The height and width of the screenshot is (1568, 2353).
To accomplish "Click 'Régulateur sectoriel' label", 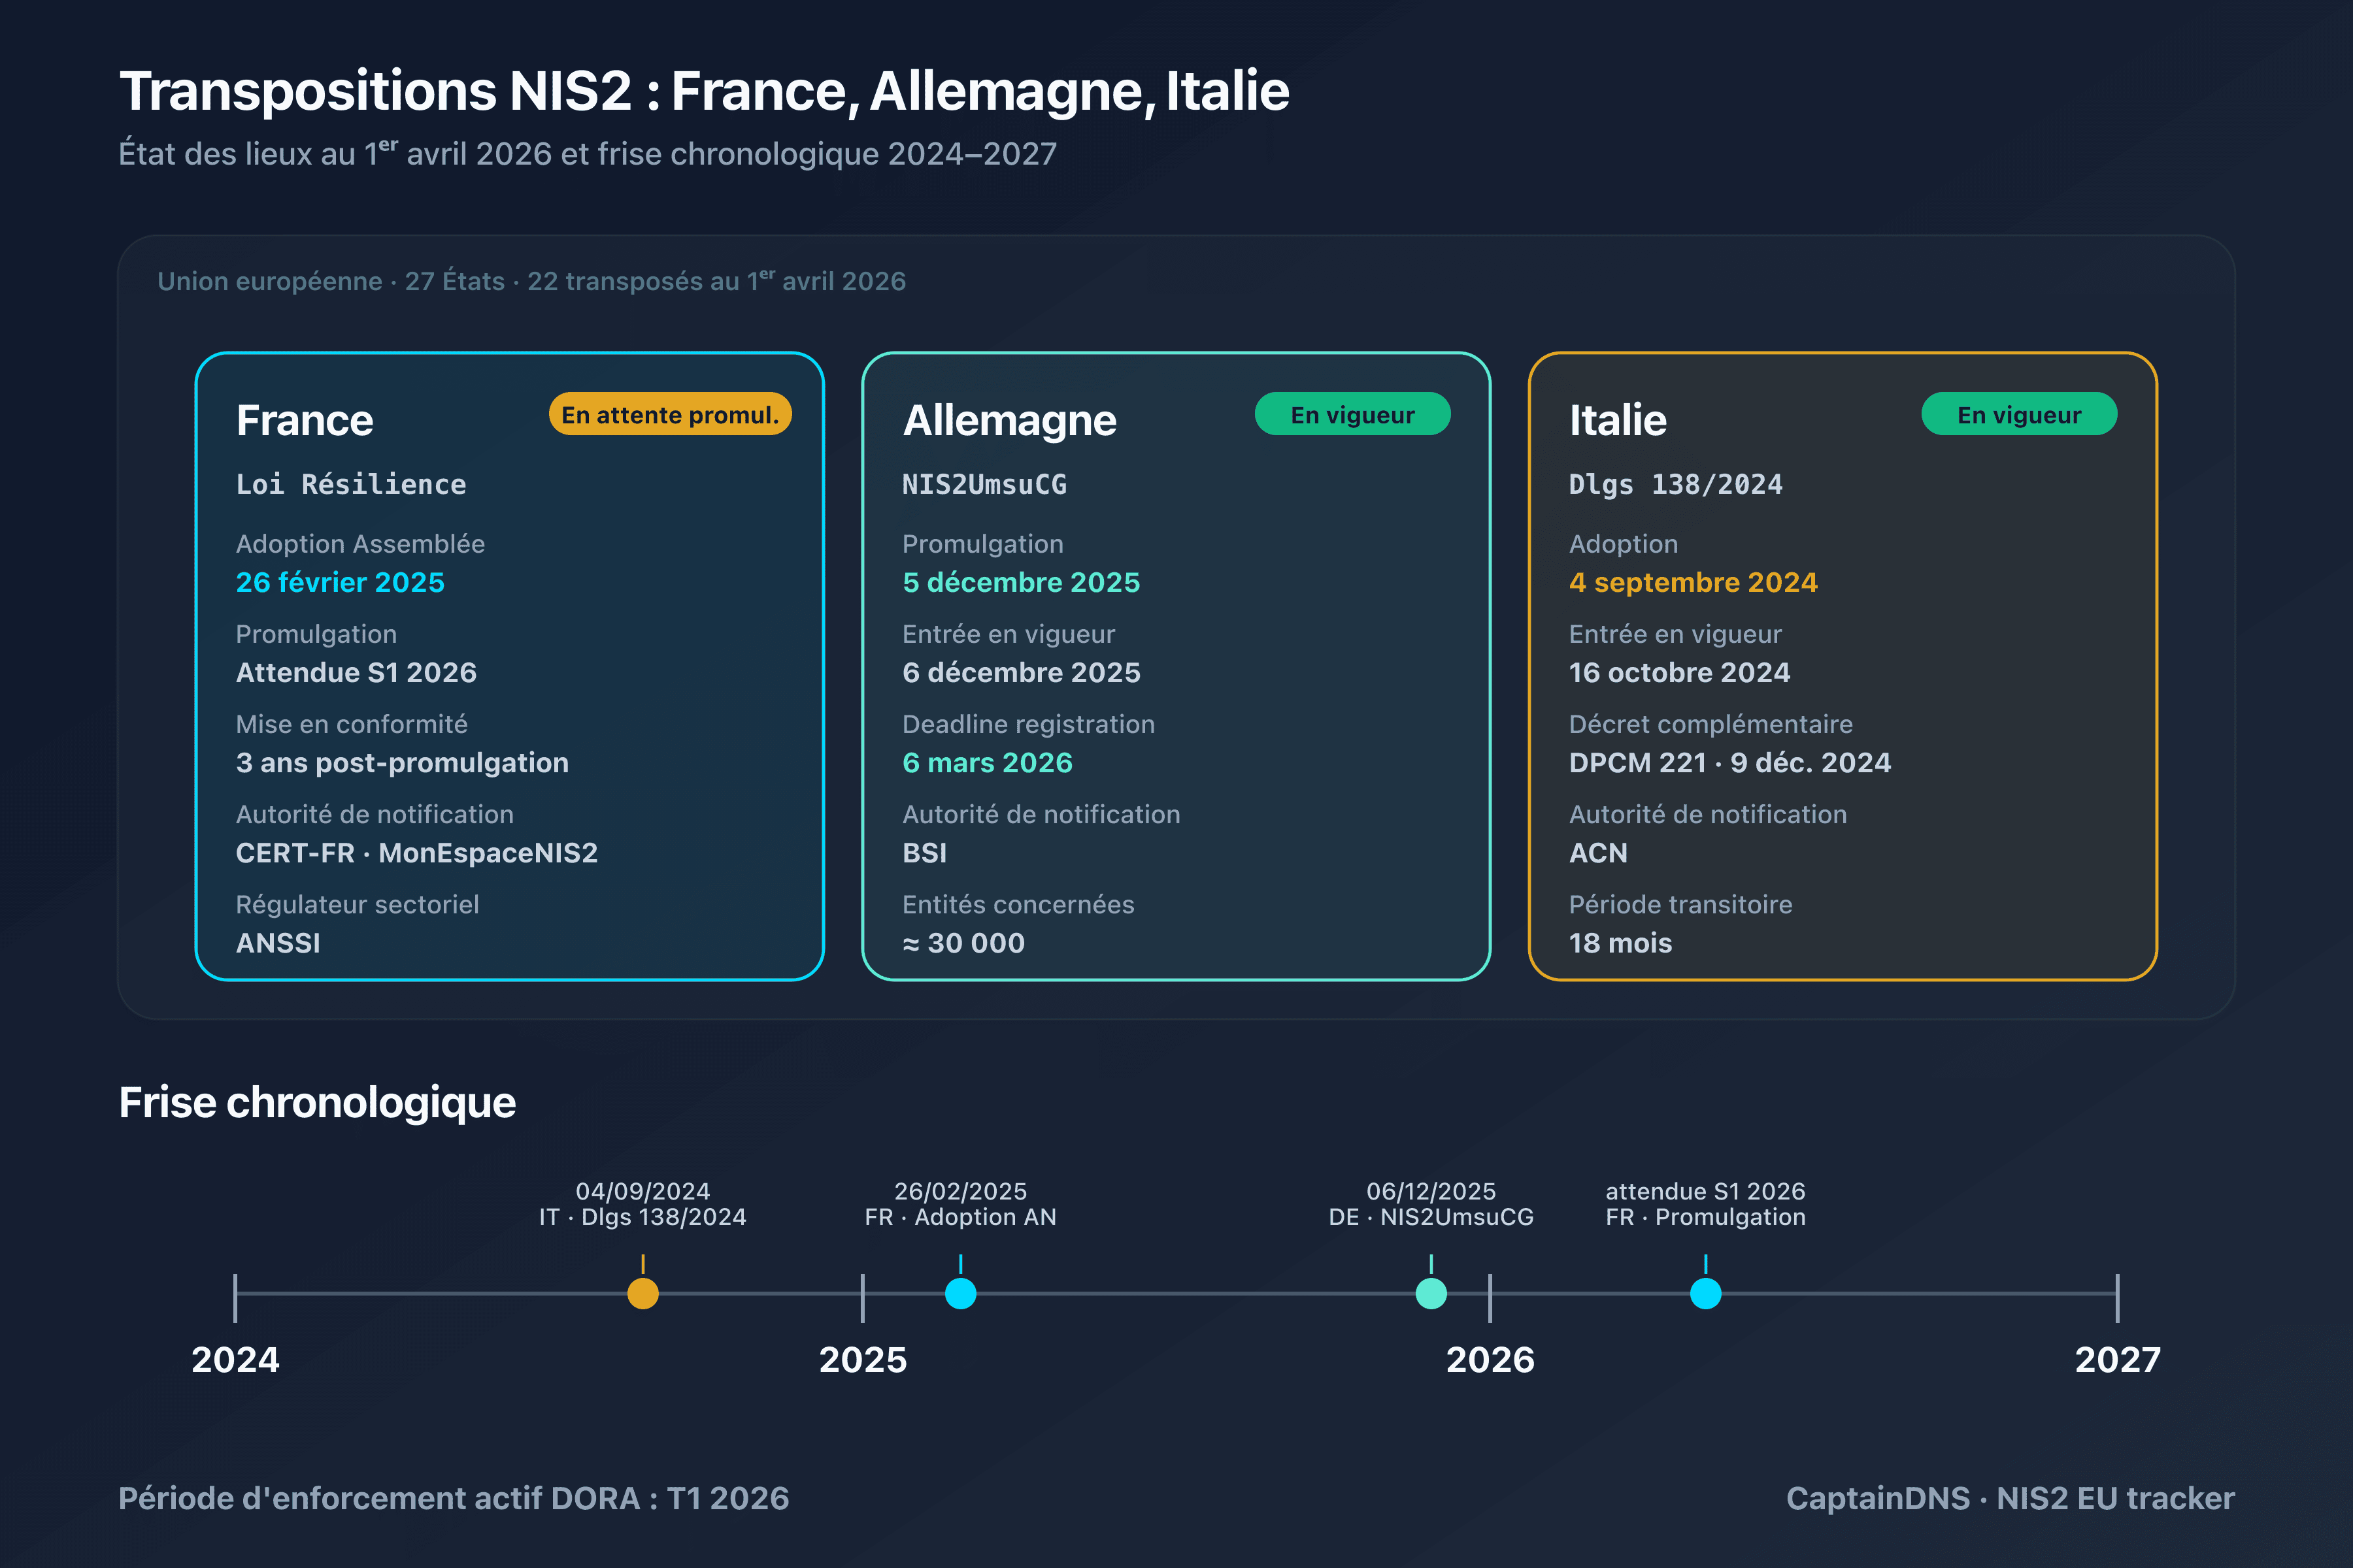I will pos(357,904).
